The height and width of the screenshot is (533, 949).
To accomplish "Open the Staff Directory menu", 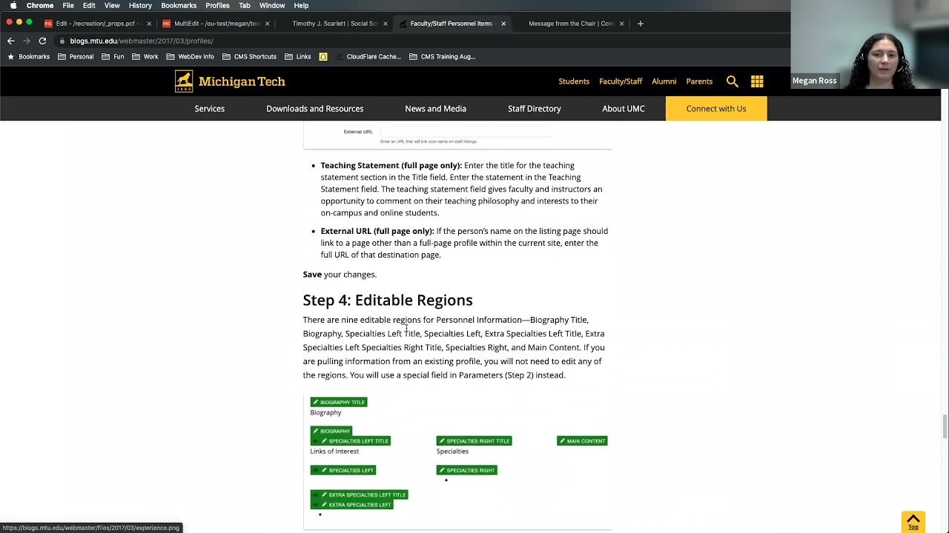I will [535, 109].
